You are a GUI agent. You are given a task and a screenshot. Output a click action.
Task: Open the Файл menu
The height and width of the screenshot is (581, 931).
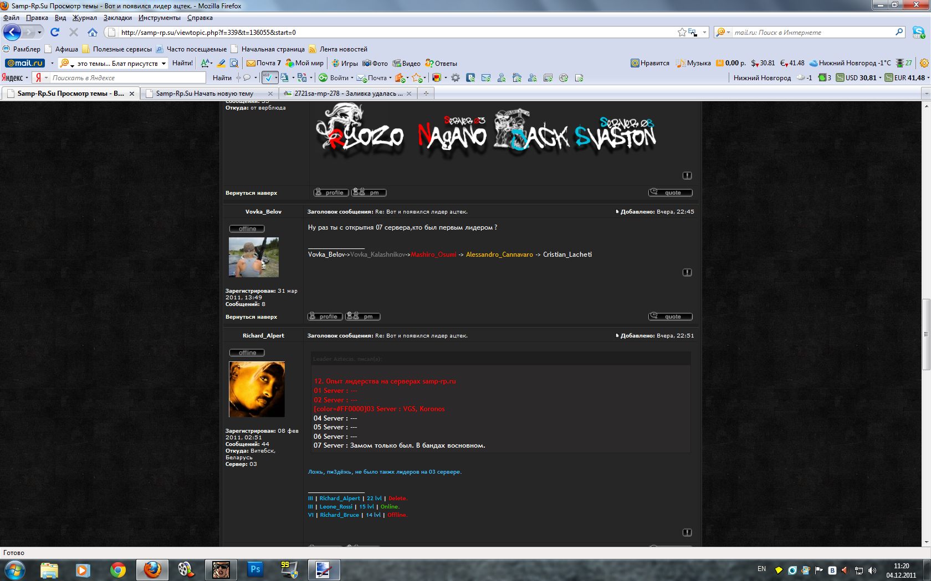[x=11, y=18]
